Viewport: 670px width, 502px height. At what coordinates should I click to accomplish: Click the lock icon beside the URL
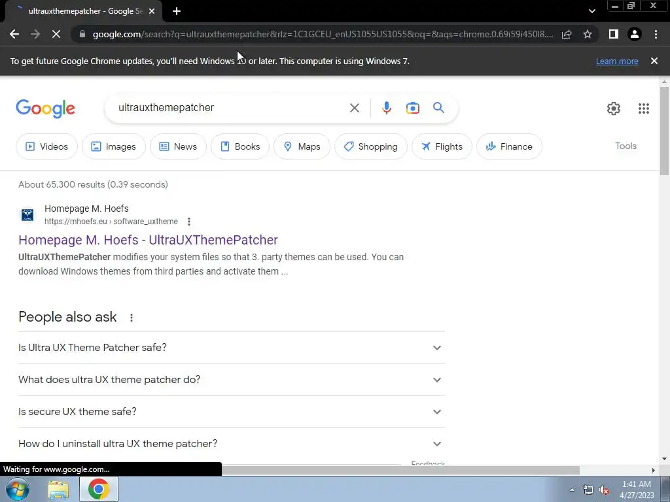(x=82, y=34)
